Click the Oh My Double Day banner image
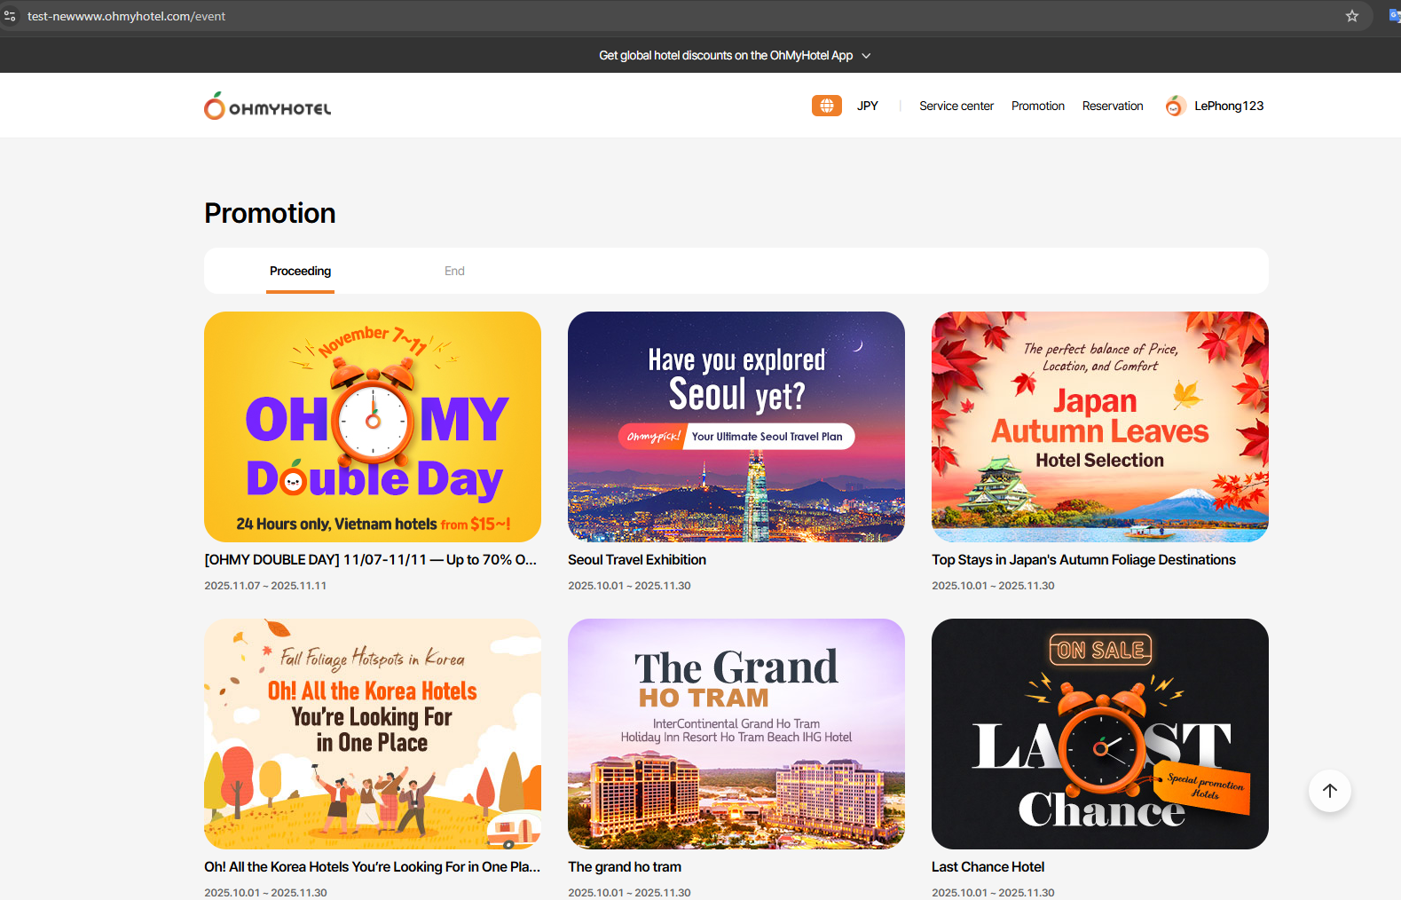1401x900 pixels. 373,427
